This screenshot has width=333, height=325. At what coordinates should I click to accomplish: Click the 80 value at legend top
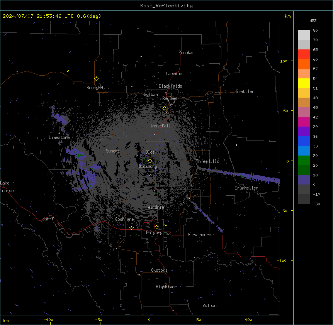click(315, 30)
